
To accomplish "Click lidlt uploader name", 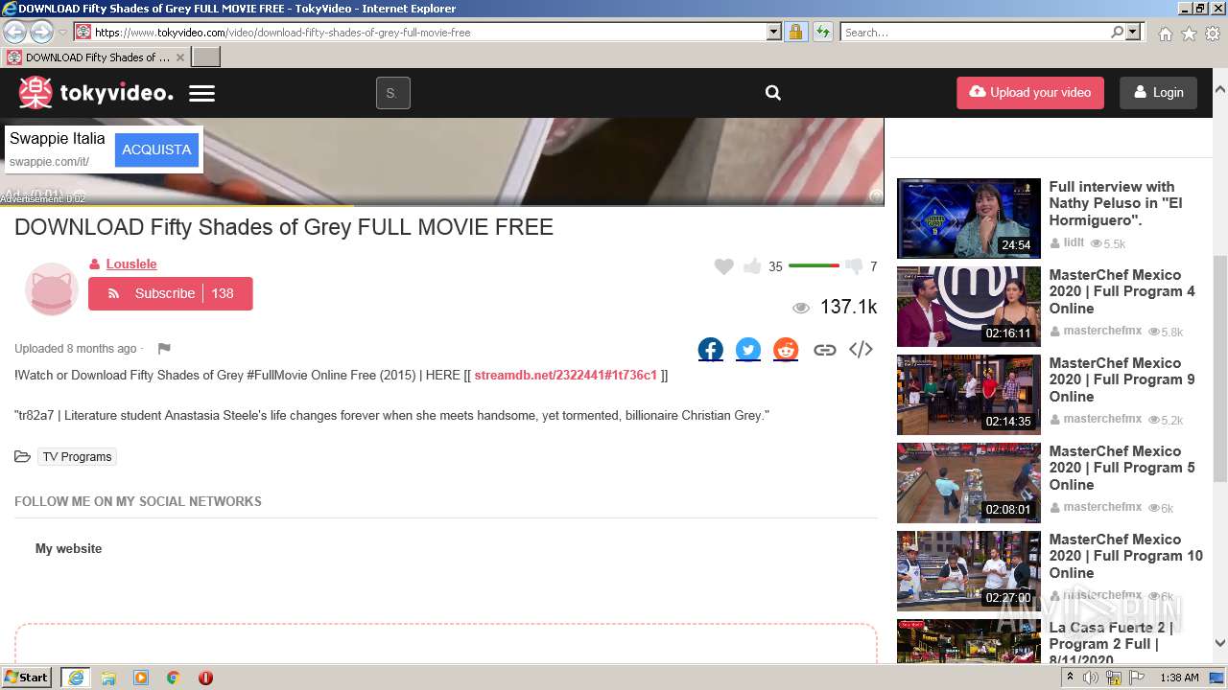I will click(x=1074, y=243).
